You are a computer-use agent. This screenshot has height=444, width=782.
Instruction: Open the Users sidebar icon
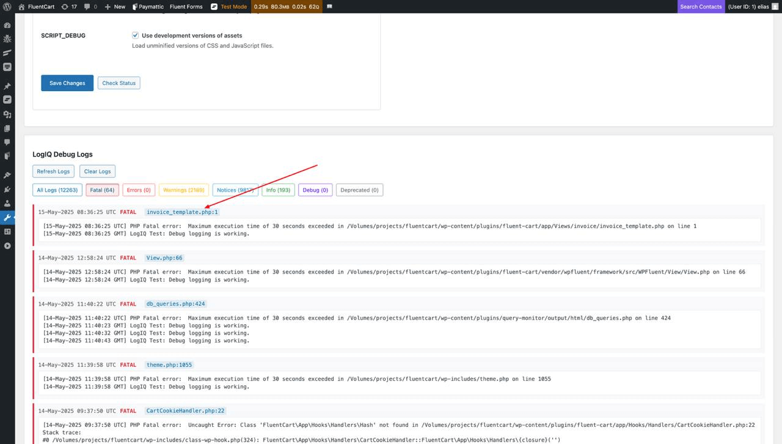[x=7, y=204]
